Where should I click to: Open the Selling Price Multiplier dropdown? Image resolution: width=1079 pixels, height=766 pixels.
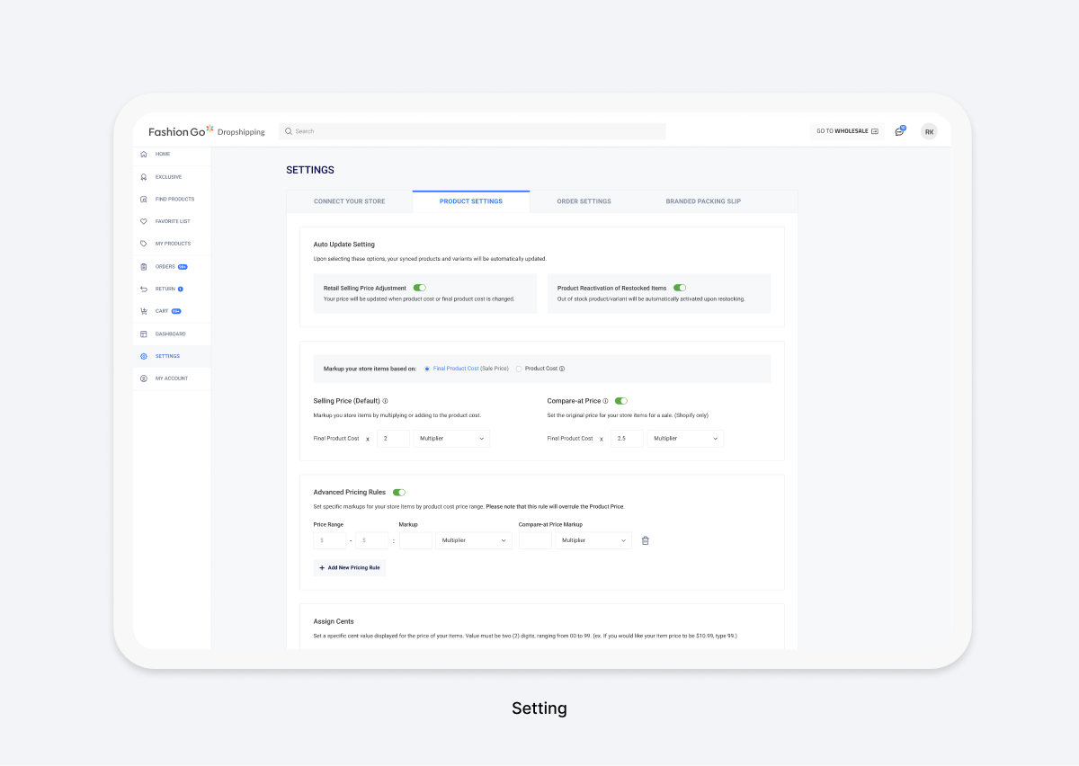[x=451, y=439]
